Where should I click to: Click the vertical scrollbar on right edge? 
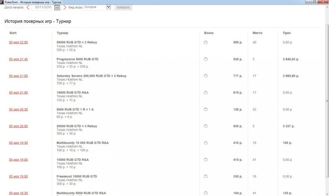tap(327, 101)
